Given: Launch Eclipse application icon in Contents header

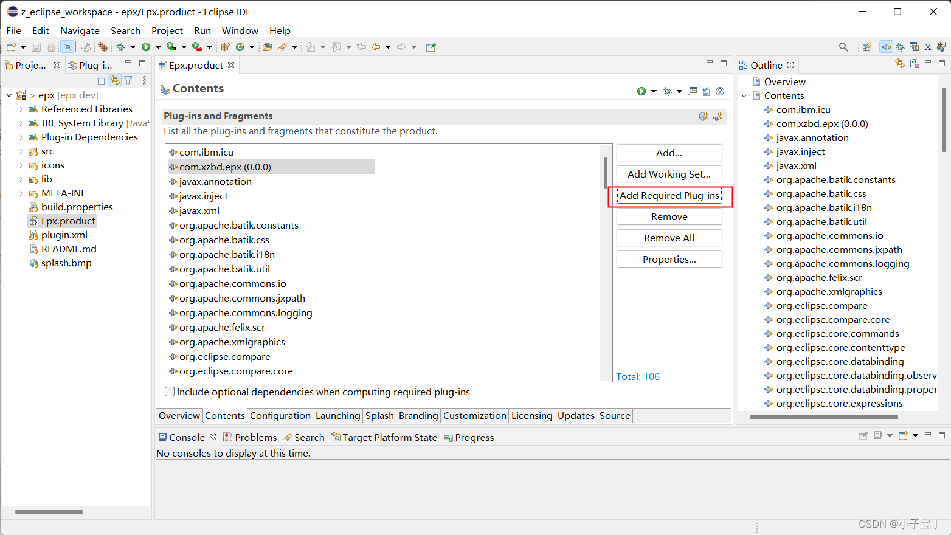Looking at the screenshot, I should point(641,91).
